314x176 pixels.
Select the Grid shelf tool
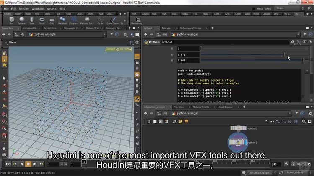click(52, 20)
